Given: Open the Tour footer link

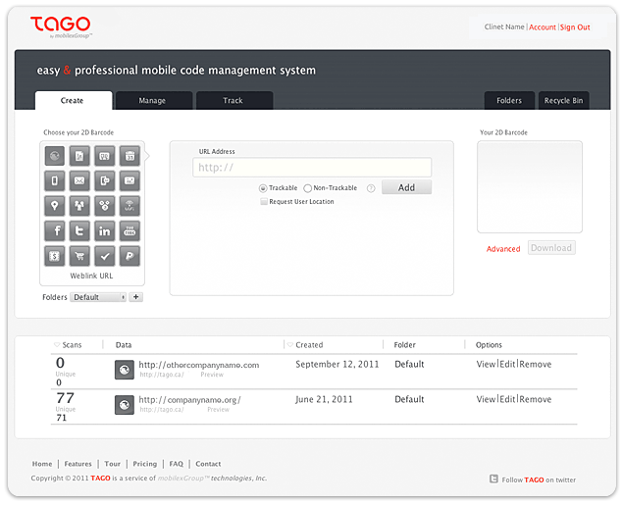Looking at the screenshot, I should 112,464.
